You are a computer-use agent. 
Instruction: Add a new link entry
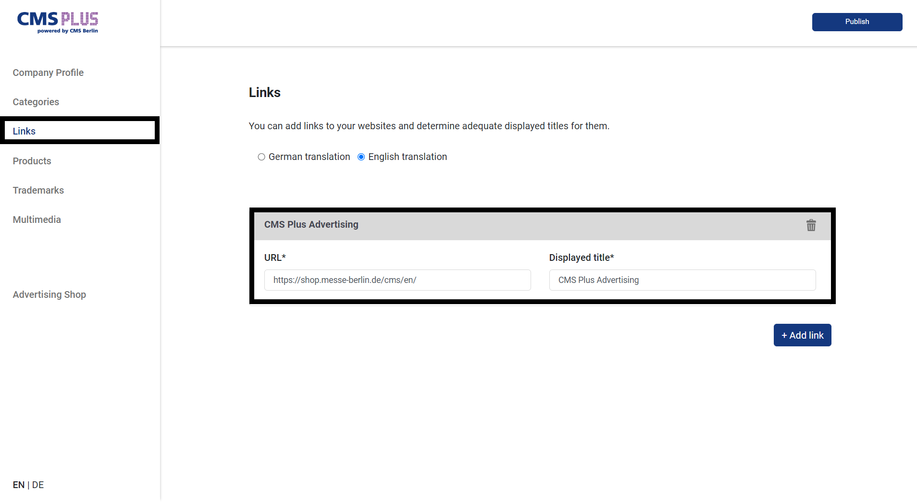tap(802, 335)
